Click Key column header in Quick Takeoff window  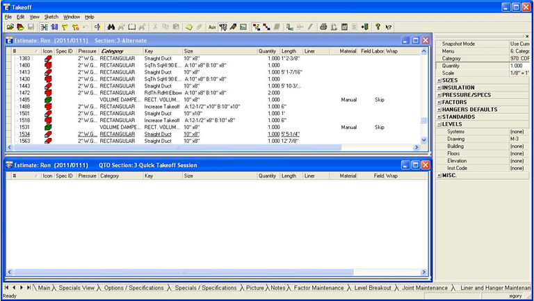click(163, 176)
